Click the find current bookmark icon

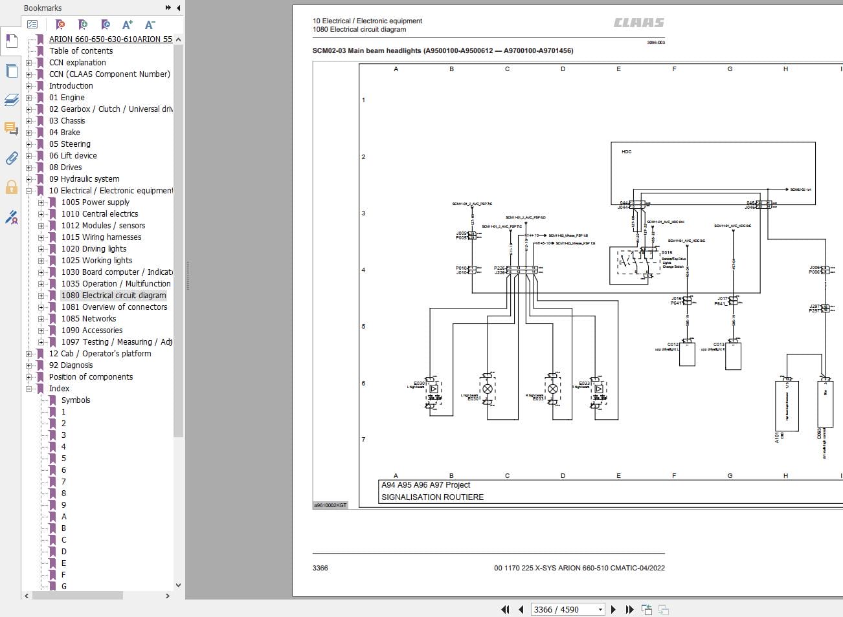click(x=106, y=25)
